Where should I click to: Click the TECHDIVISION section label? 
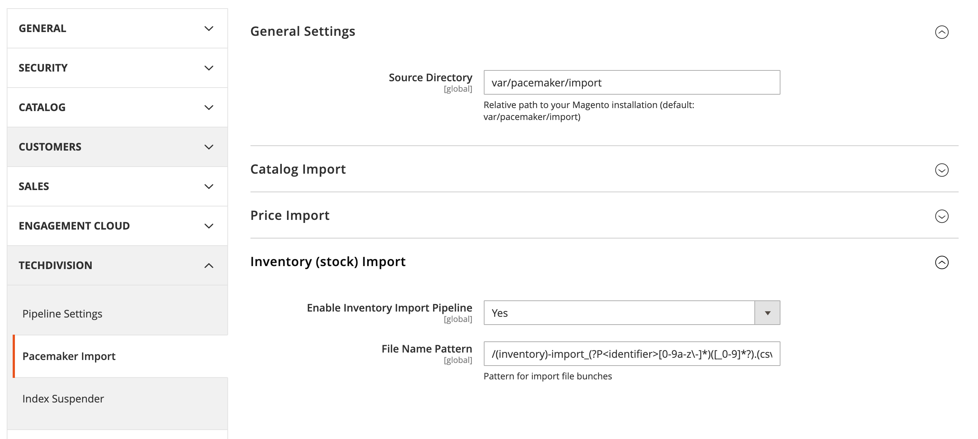click(56, 265)
